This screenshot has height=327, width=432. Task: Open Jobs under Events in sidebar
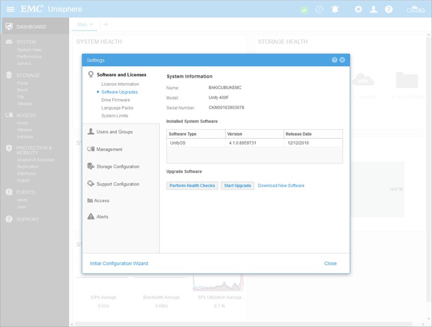(x=22, y=207)
